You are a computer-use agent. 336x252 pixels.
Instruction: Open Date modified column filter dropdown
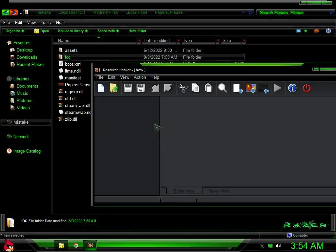pos(178,40)
